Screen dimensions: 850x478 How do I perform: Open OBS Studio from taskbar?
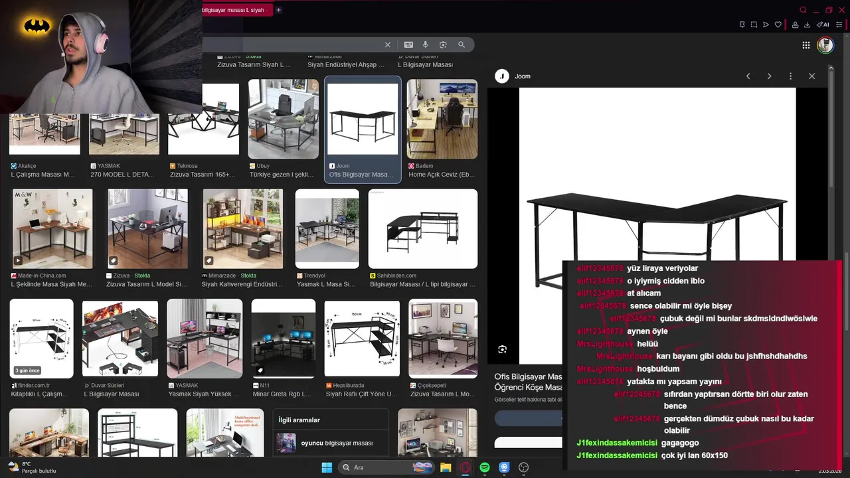(x=524, y=467)
